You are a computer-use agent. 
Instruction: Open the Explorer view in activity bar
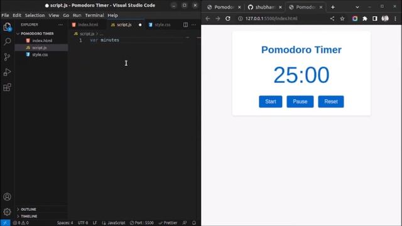click(7, 26)
